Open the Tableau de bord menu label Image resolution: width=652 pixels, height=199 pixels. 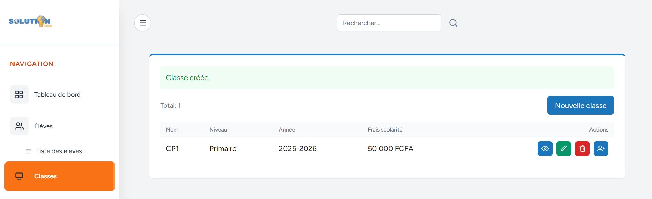pos(57,95)
